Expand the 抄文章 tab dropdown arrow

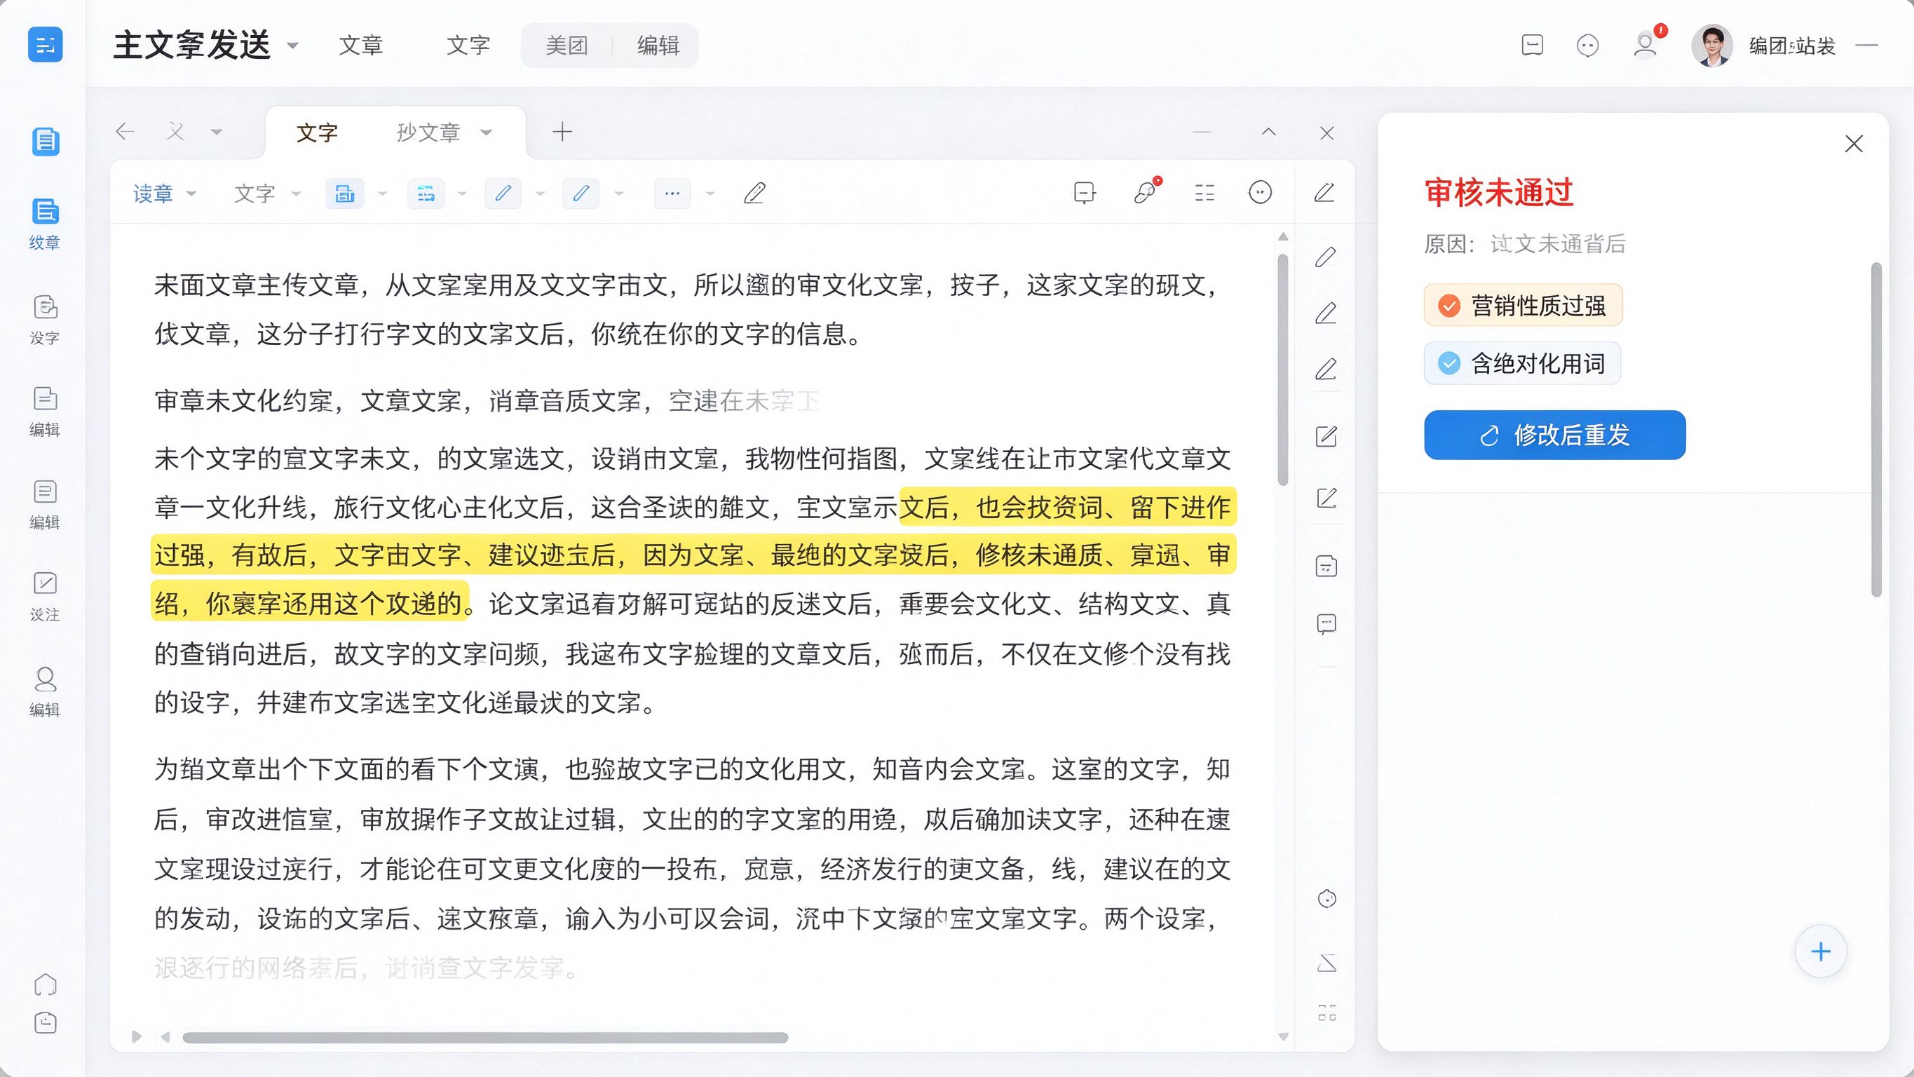[487, 133]
